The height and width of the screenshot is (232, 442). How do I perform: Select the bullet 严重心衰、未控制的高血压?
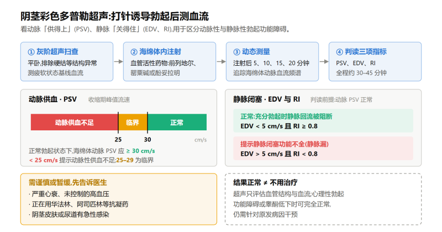coord(69,194)
